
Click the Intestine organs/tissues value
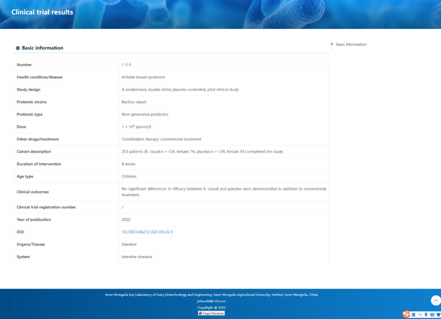coord(129,244)
